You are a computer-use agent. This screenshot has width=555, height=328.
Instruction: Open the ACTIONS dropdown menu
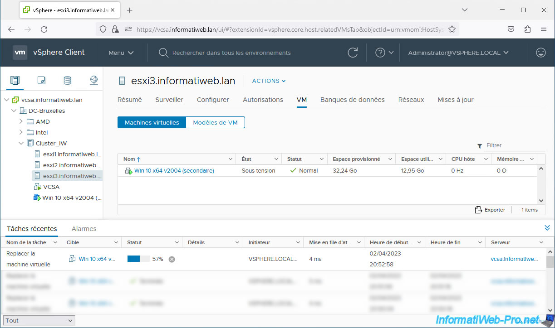coord(269,81)
